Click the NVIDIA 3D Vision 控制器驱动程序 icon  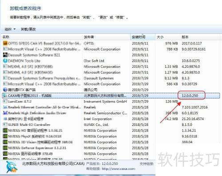coord(5,142)
